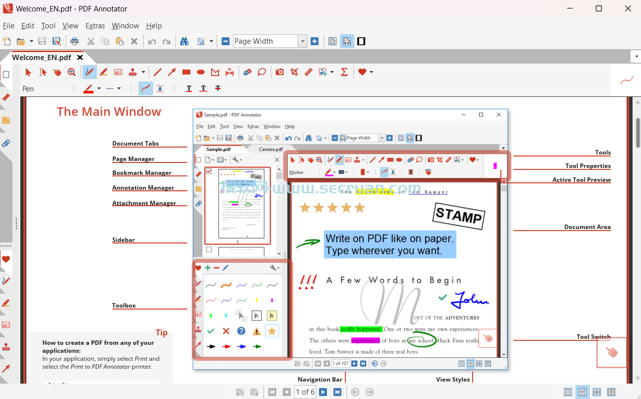Image resolution: width=641 pixels, height=399 pixels.
Task: Open the Attachment Manager paperclip tab
Action: click(x=6, y=143)
